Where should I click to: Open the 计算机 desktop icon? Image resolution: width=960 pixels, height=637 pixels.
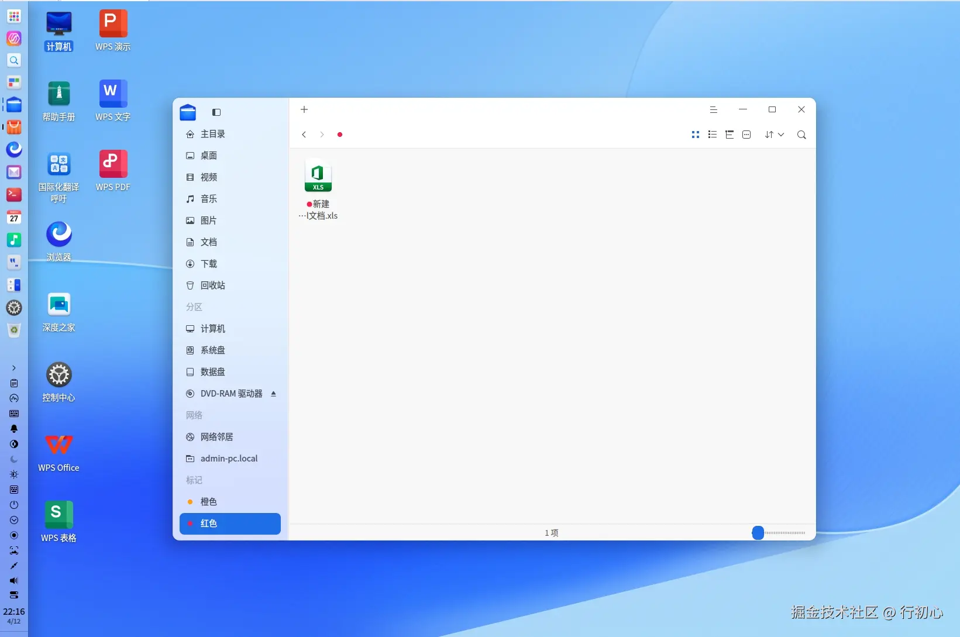[59, 30]
